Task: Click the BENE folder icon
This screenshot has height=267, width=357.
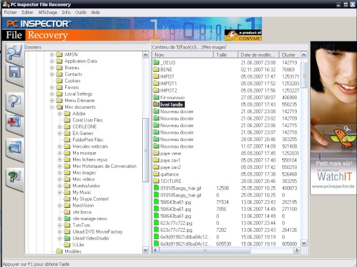Action: 156,69
